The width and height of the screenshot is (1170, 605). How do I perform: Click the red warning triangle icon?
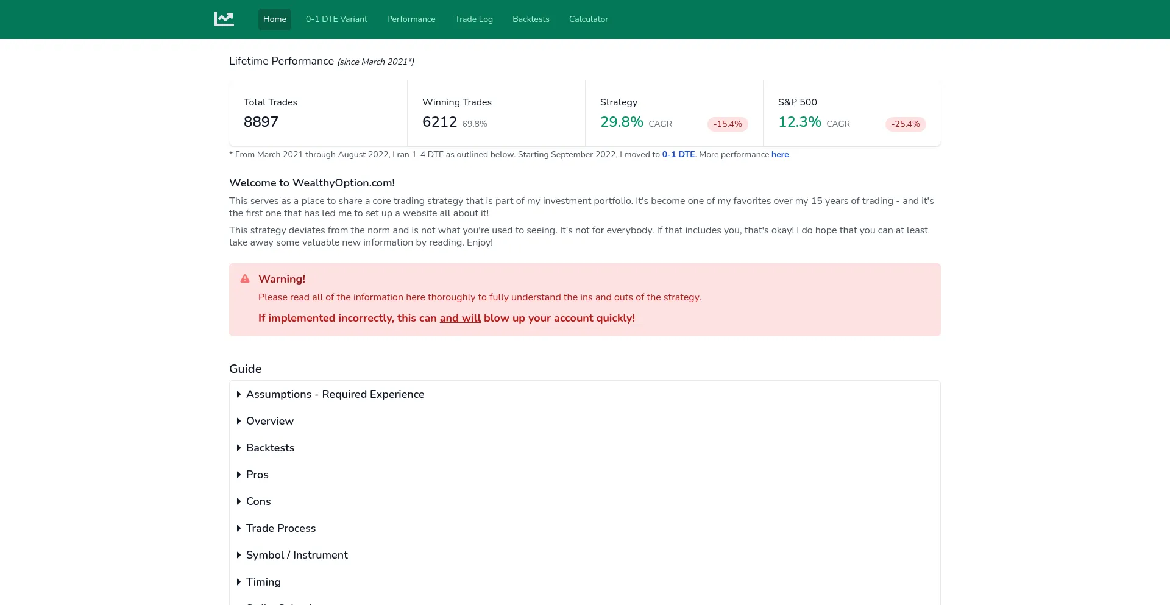coord(245,278)
